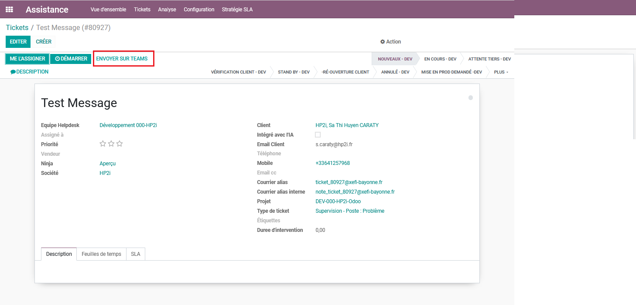Screen dimensions: 636x305
Task: Select VÉRIFICATION CLIENT - DEV stage
Action: [x=238, y=72]
